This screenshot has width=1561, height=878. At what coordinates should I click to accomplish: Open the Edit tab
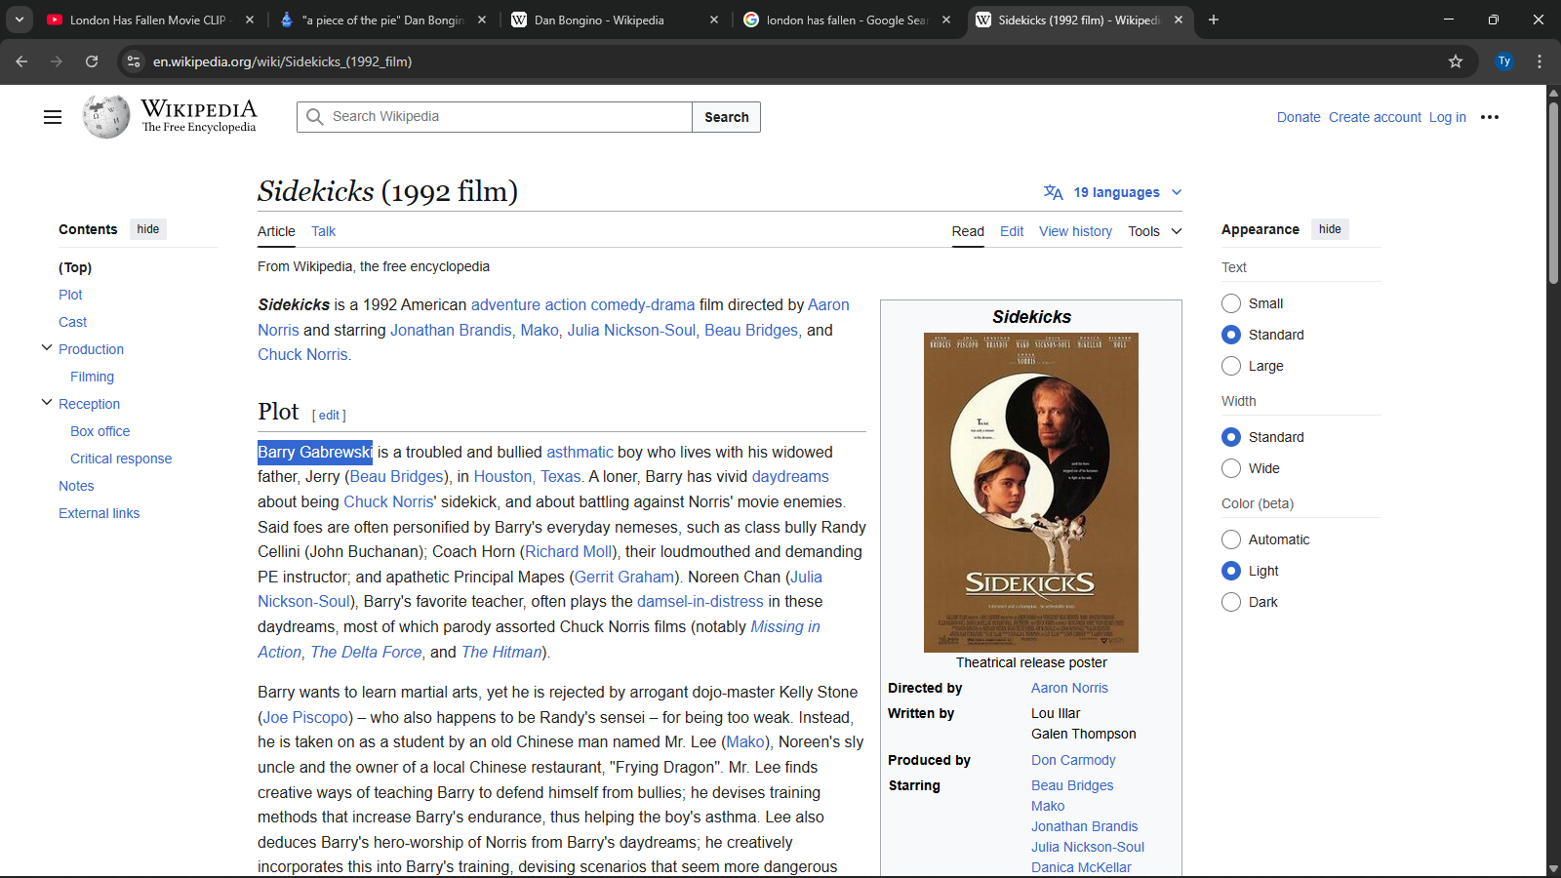(1012, 231)
